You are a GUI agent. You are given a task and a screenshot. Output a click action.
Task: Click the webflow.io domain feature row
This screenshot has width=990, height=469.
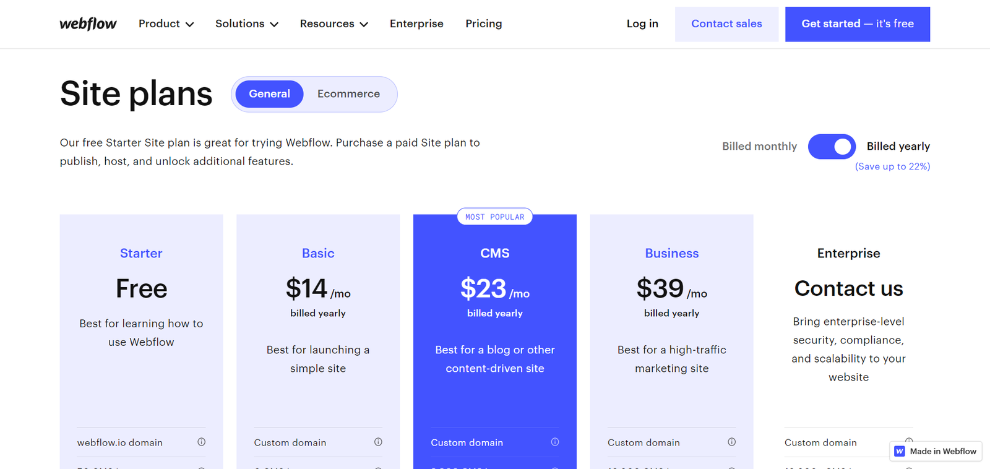click(141, 442)
